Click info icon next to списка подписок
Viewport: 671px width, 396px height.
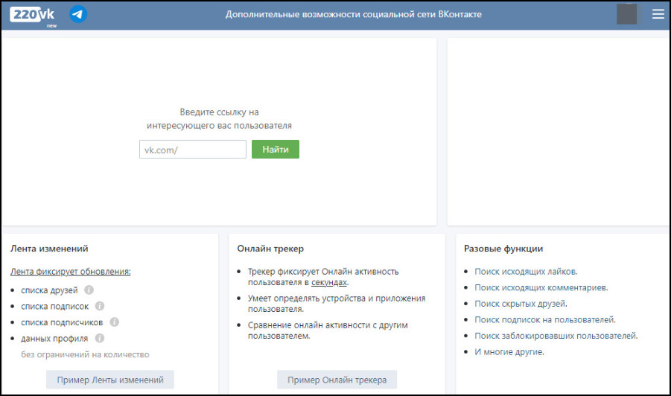(100, 306)
